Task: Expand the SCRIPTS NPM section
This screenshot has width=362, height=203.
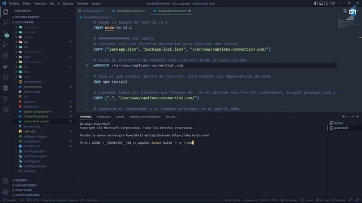Action: coord(23,191)
